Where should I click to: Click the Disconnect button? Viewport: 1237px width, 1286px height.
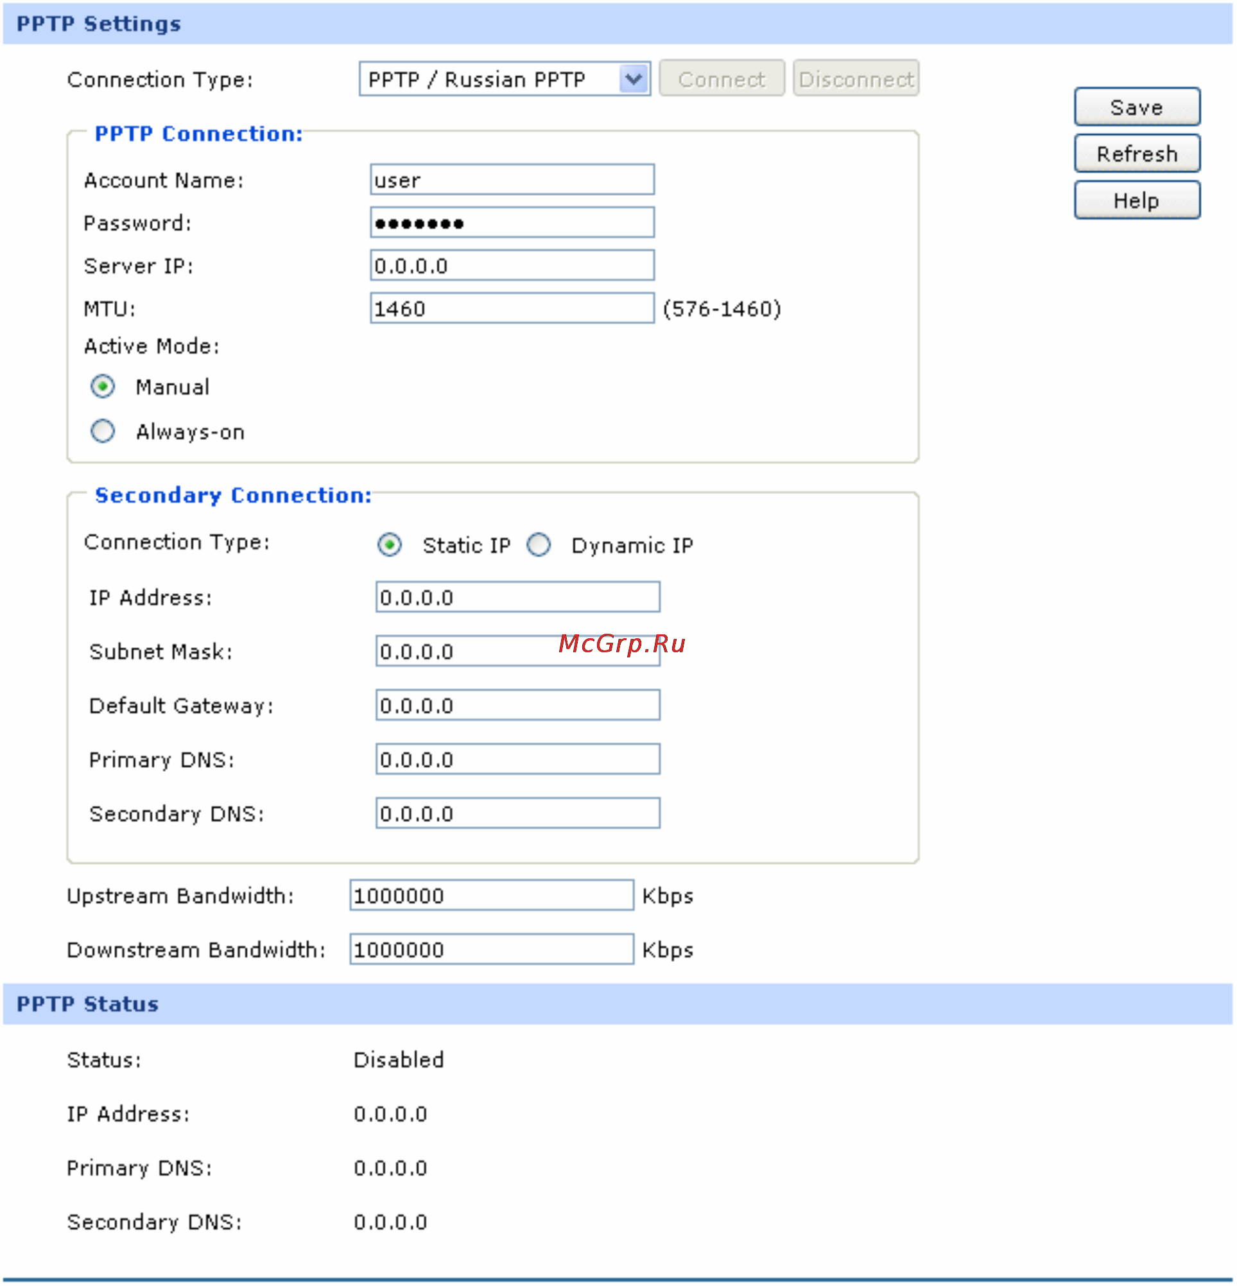[856, 79]
